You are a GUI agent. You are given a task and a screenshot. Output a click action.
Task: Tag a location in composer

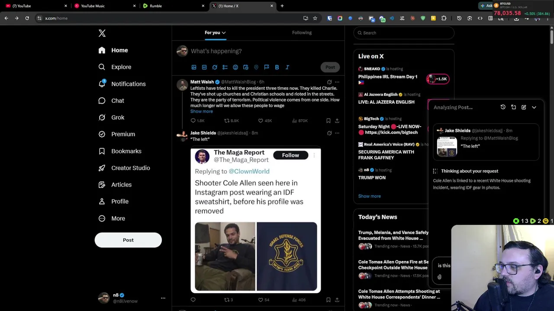coord(256,67)
